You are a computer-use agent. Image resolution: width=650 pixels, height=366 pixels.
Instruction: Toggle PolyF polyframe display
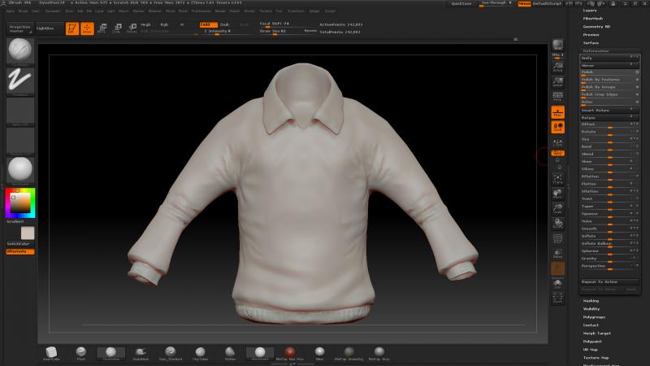click(x=557, y=238)
